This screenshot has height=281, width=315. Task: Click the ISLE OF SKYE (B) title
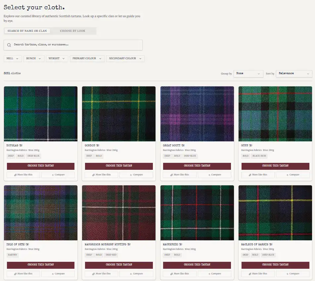click(x=18, y=244)
